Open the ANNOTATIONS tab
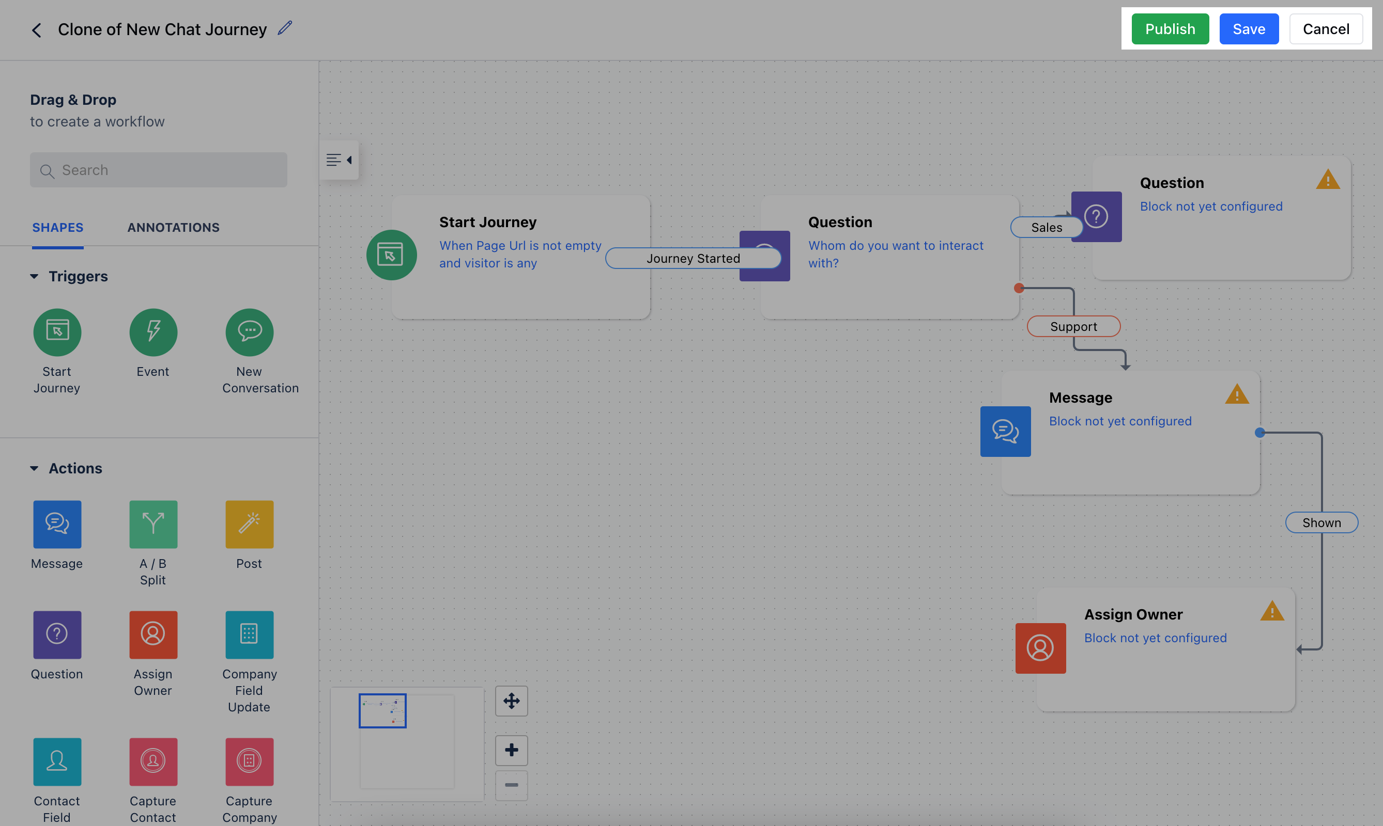The height and width of the screenshot is (826, 1383). 173,227
